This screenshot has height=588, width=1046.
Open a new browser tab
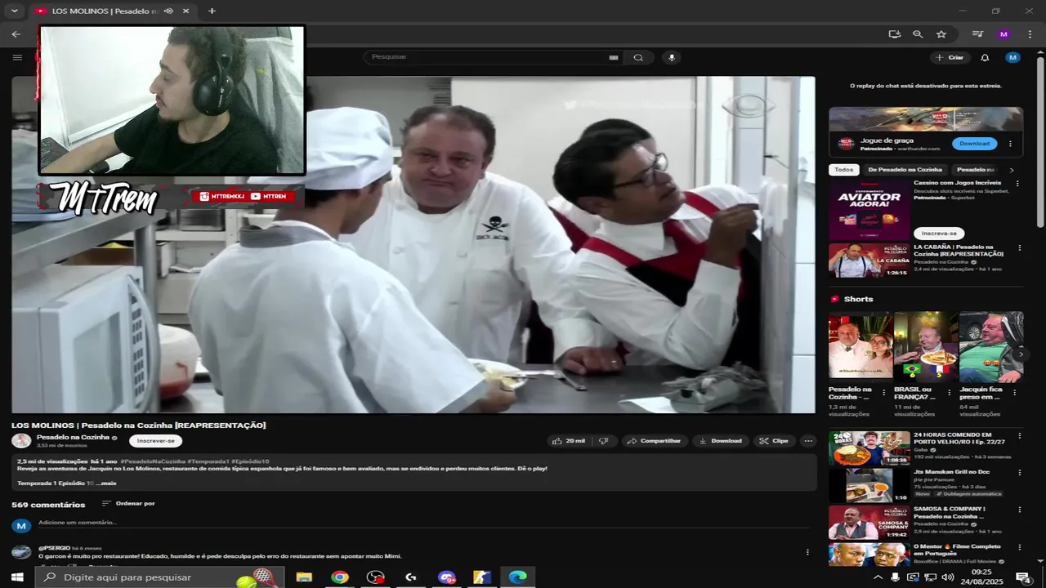(x=212, y=11)
